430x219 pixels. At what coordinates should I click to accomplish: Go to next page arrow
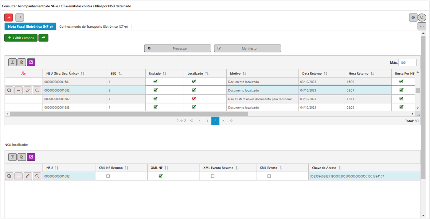click(223, 121)
